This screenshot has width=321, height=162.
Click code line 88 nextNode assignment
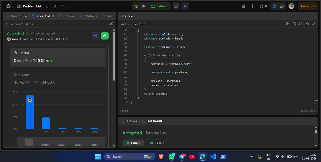(x=171, y=64)
